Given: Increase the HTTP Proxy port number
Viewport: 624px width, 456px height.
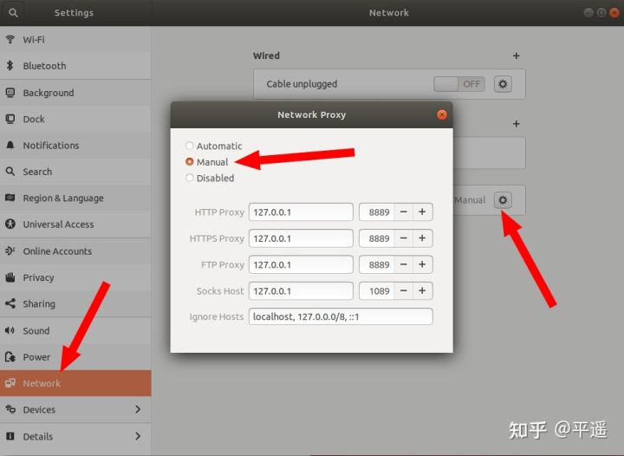Looking at the screenshot, I should coord(422,212).
